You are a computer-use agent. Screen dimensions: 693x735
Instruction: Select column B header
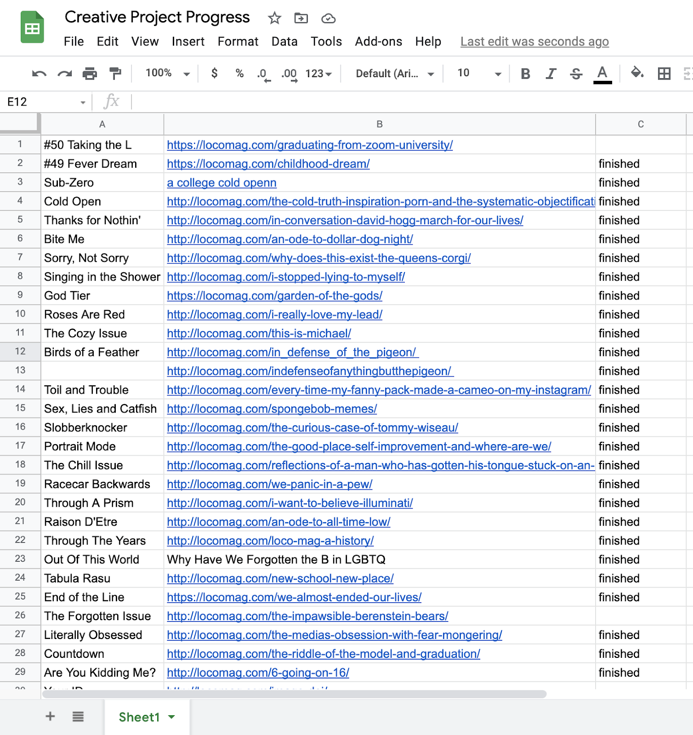(380, 124)
